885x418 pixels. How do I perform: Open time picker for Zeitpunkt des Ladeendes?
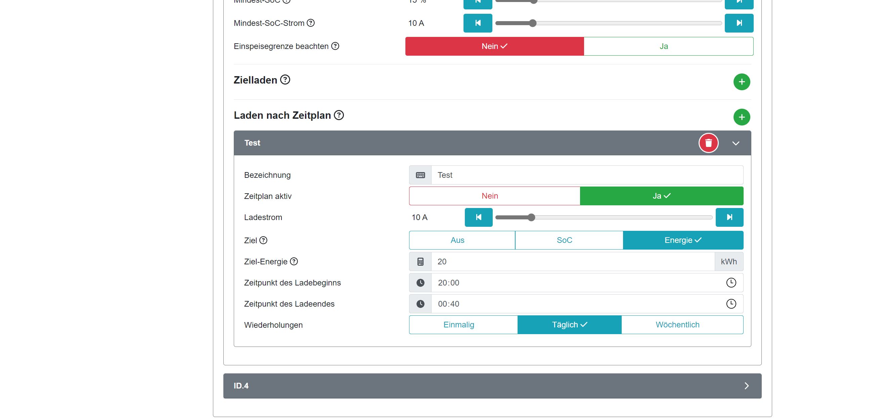coord(731,304)
